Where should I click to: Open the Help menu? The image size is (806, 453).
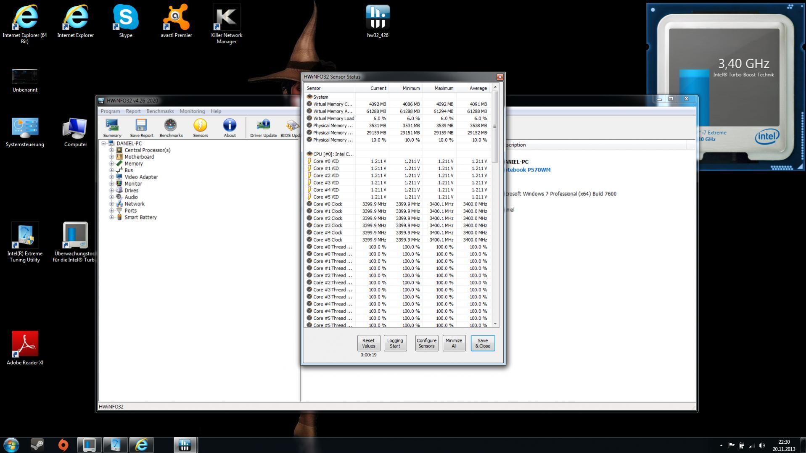(x=216, y=111)
